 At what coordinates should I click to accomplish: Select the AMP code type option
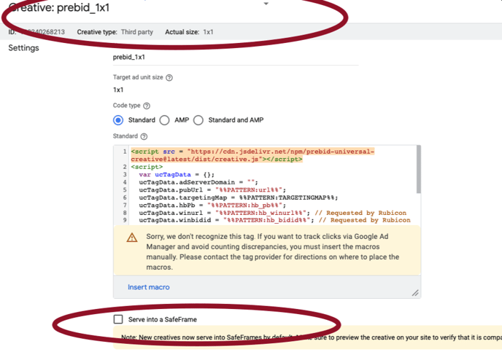165,120
